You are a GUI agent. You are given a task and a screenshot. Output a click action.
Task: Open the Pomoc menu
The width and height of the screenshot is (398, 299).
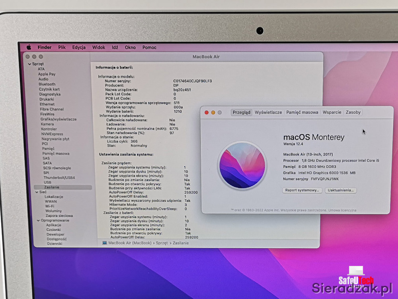149,47
